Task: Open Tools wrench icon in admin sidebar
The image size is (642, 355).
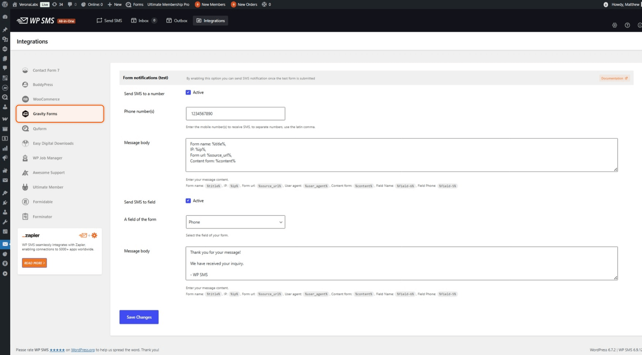Action: pyautogui.click(x=5, y=222)
